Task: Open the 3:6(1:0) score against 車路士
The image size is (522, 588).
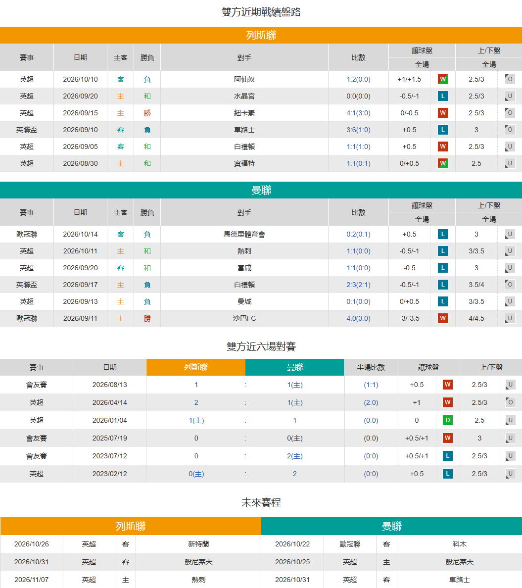Action: tap(358, 130)
